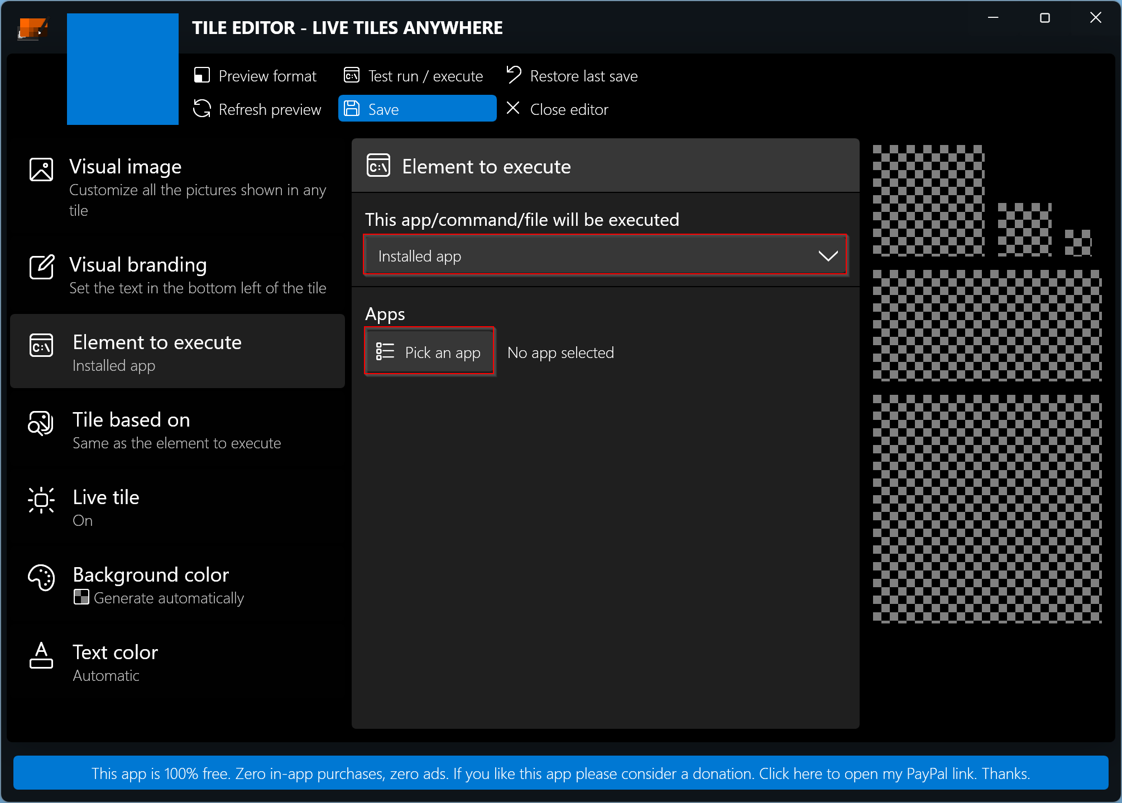This screenshot has width=1122, height=803.
Task: Click the Tile based on icon
Action: click(41, 423)
